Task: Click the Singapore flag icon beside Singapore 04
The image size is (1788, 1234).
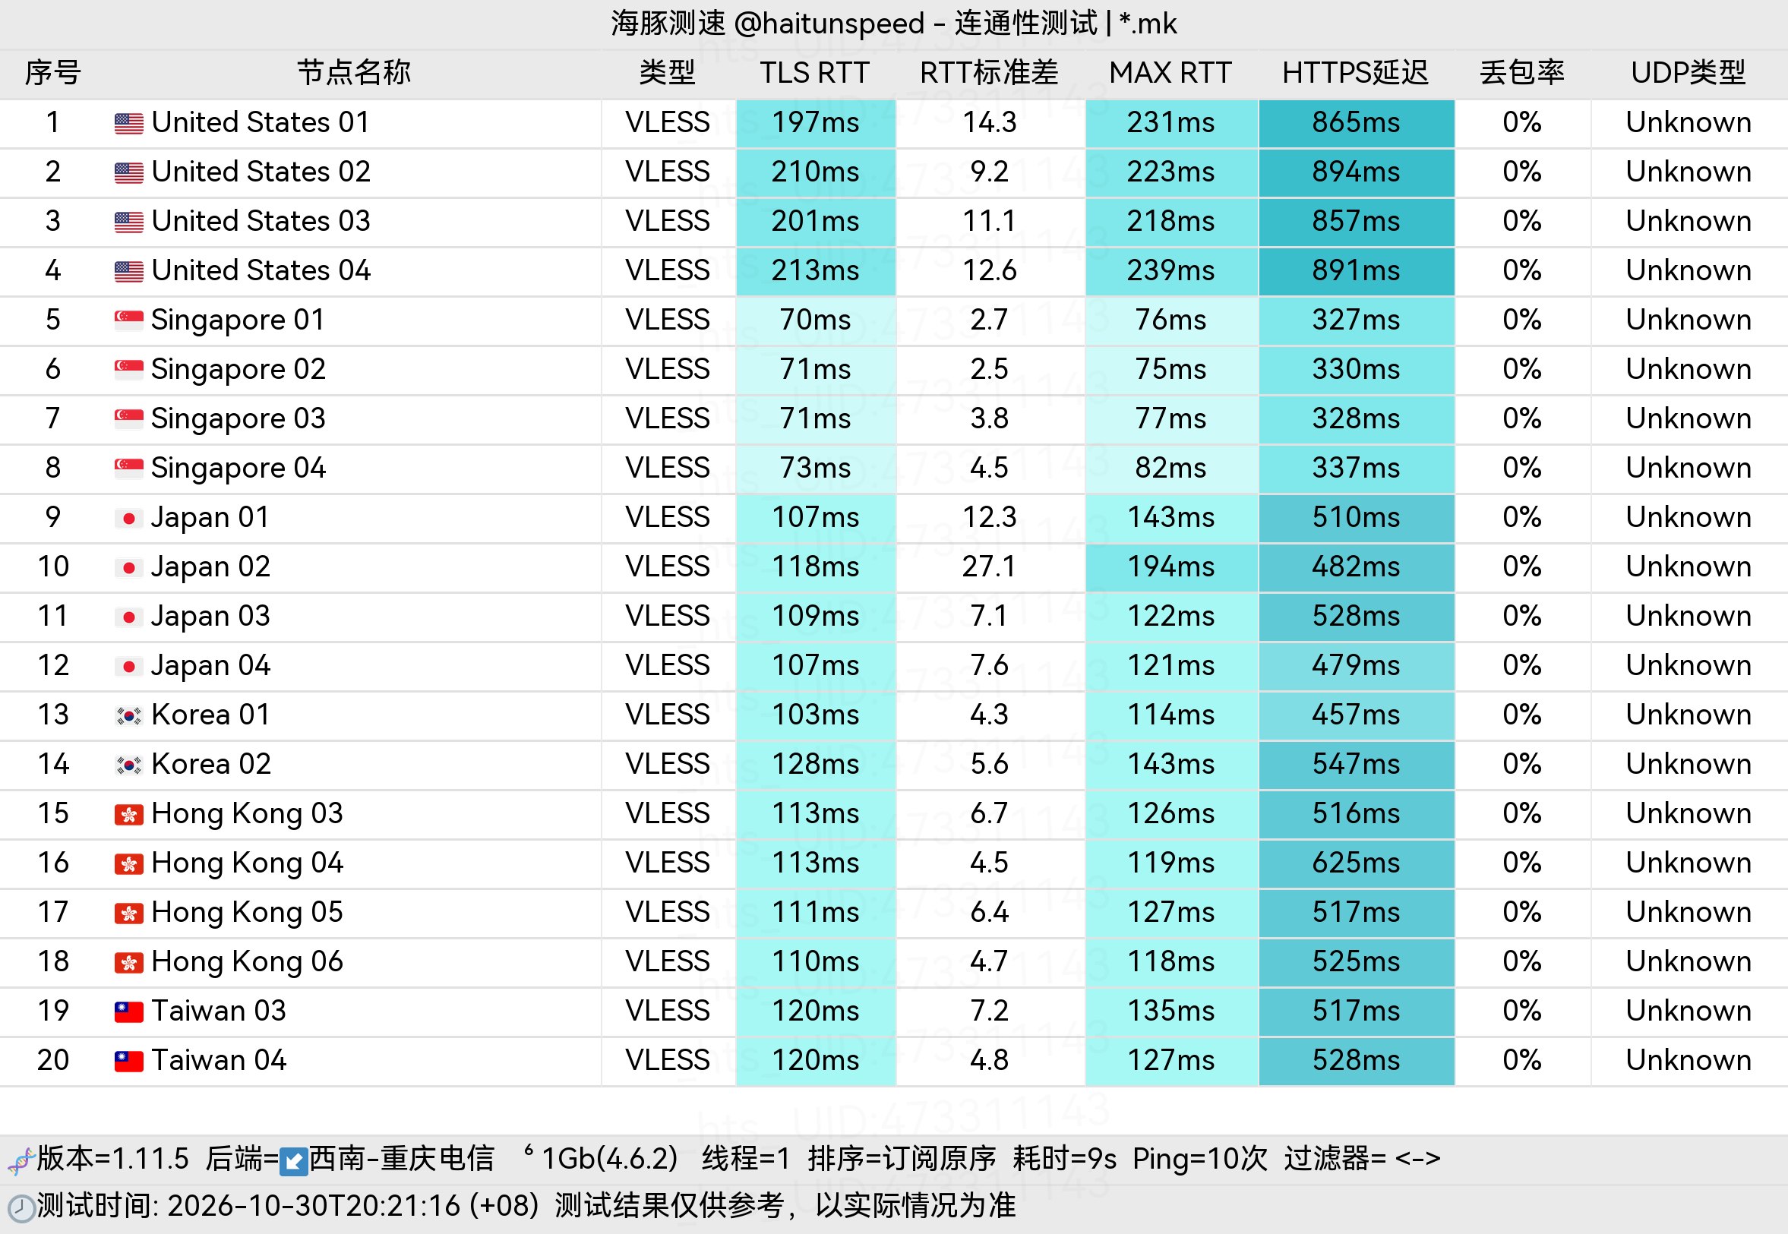Action: tap(128, 469)
